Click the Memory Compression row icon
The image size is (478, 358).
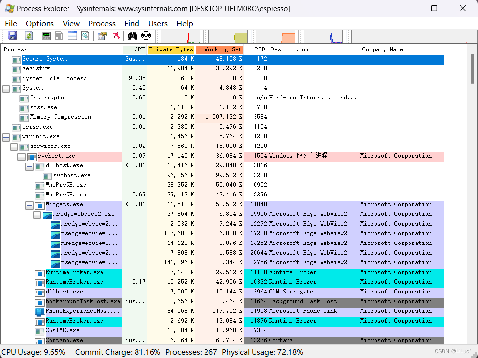24,118
